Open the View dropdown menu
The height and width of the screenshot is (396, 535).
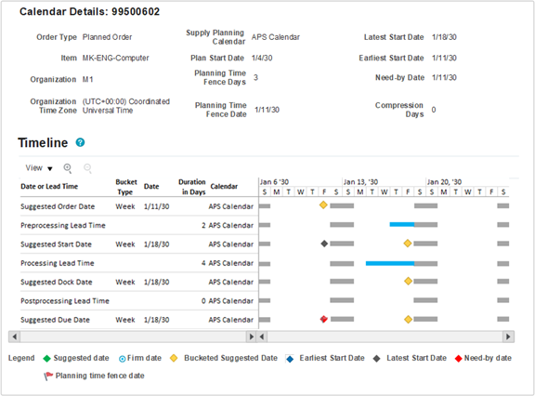(39, 168)
